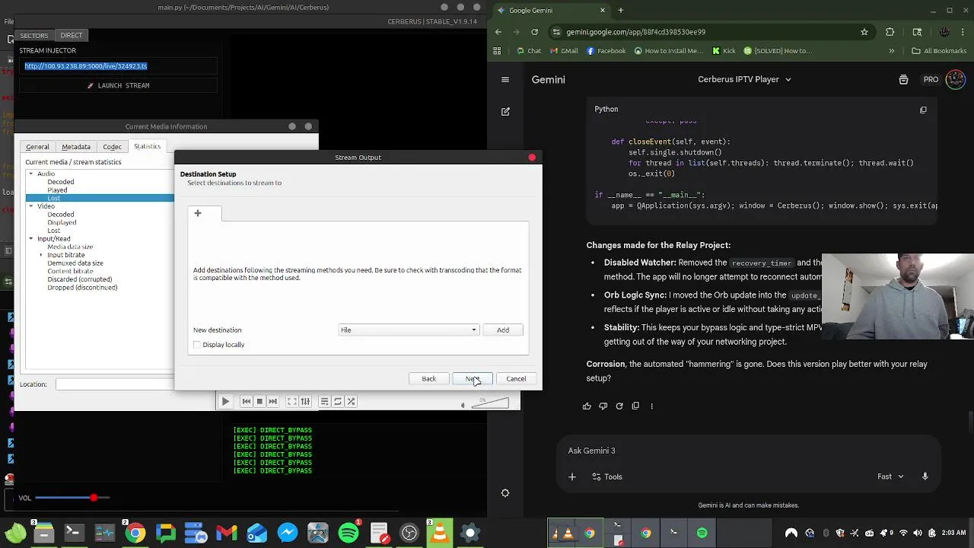Viewport: 974px width, 548px height.
Task: Copy the Python code block
Action: coord(923,110)
